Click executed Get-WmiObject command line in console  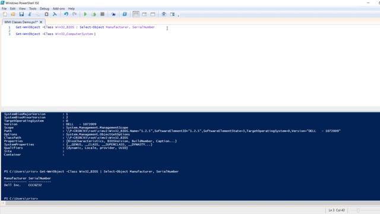109,171
